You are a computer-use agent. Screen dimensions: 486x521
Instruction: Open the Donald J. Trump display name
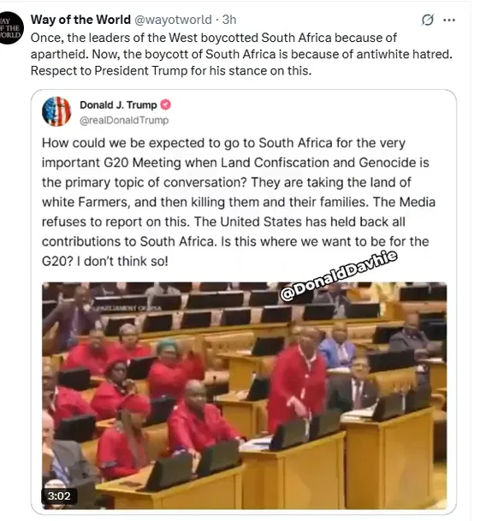(118, 104)
